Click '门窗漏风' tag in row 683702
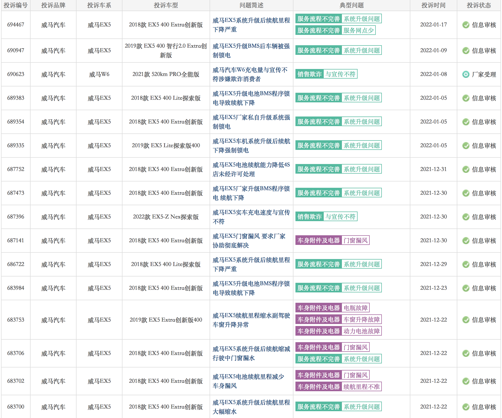The width and height of the screenshot is (502, 418). pos(356,375)
